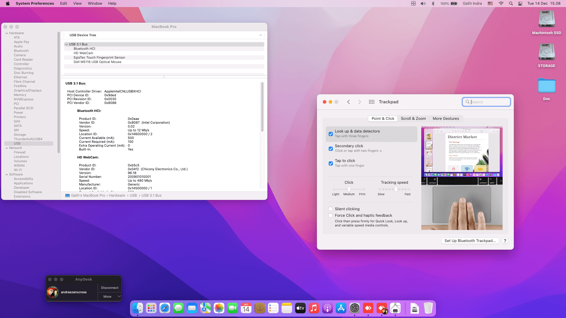Open Notes from the Dock
The height and width of the screenshot is (318, 566).
pyautogui.click(x=287, y=308)
